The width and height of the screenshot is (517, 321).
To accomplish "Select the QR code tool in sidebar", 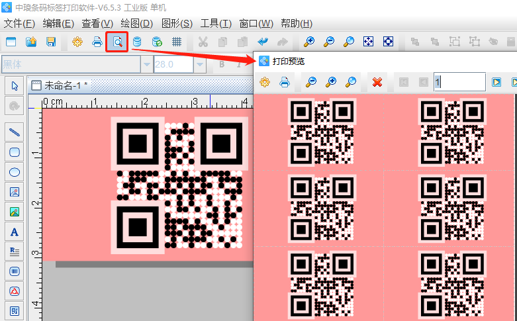I will click(x=14, y=310).
